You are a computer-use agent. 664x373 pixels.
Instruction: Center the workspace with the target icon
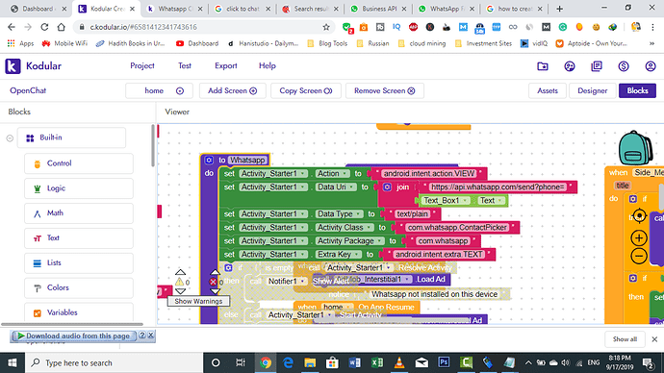[639, 216]
